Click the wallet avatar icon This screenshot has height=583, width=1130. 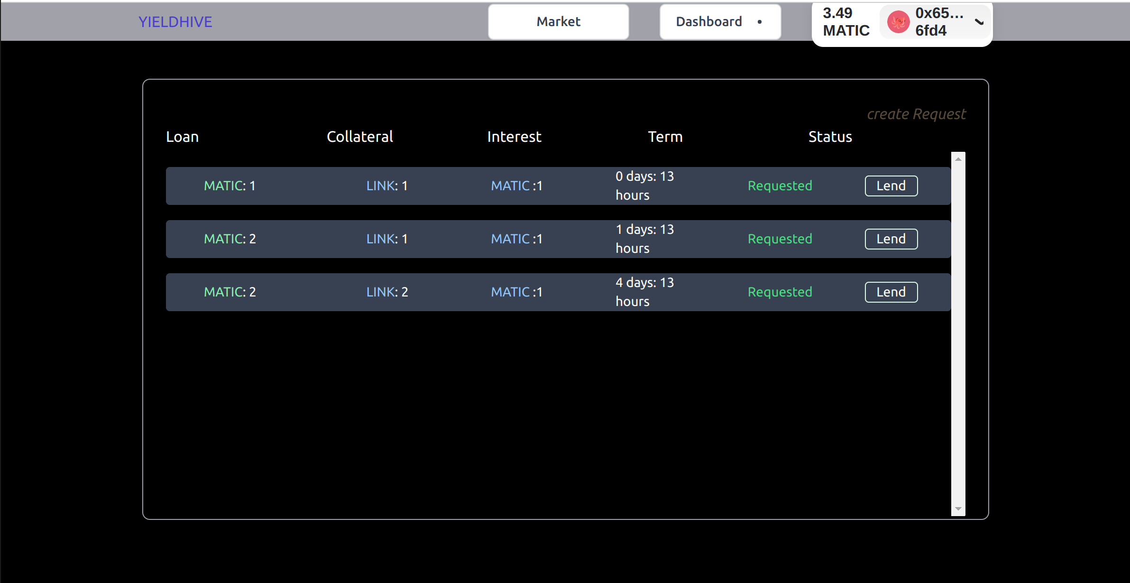[898, 22]
